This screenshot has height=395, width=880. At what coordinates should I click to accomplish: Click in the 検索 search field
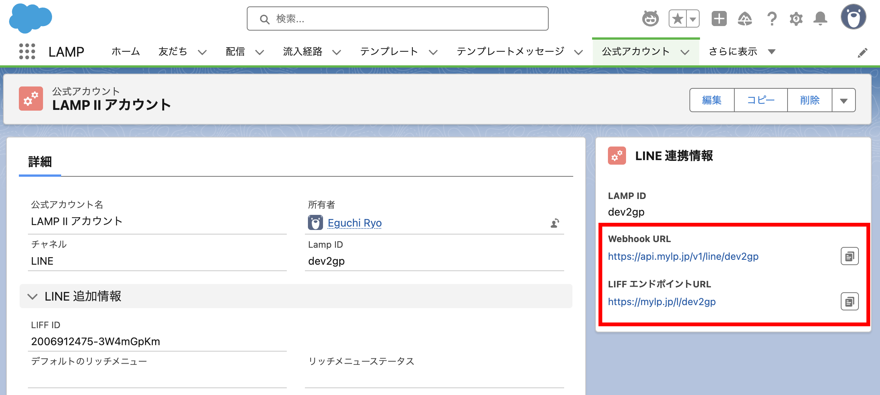pos(398,19)
